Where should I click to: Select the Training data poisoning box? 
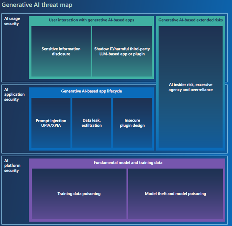coord(79,194)
